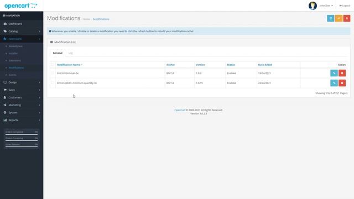
Task: Click the Design monitor icon
Action: point(5,82)
